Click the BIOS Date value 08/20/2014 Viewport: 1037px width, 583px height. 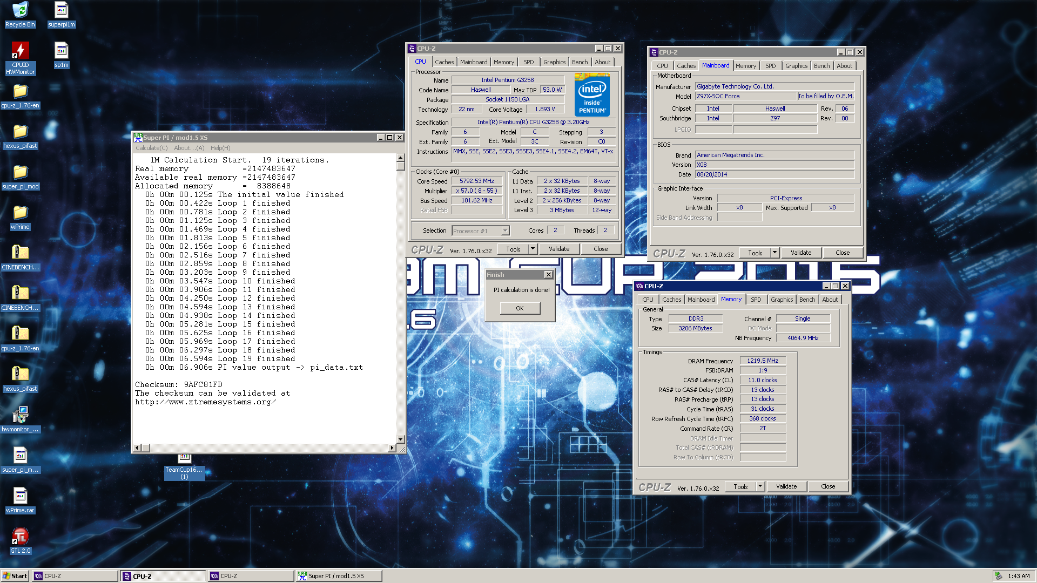point(775,174)
